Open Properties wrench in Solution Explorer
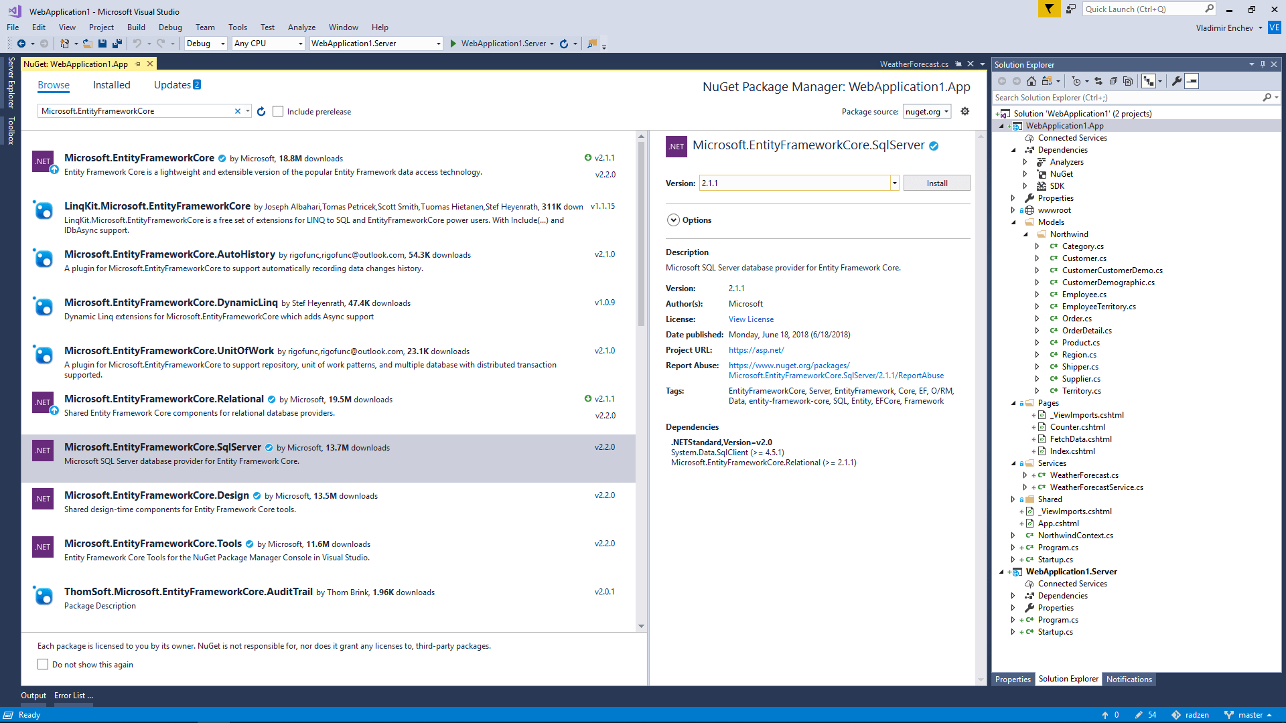 click(x=1177, y=81)
